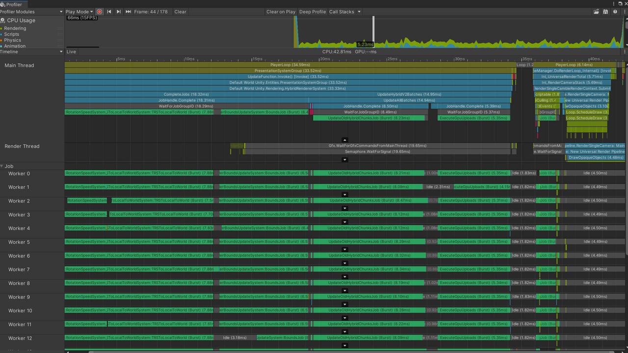Select UpdateAllBatches (14.94ms) sample
Screen dimensions: 628x353
[409, 100]
